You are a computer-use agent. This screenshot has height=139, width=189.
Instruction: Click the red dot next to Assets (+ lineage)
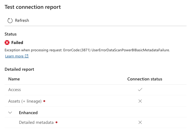44,101
